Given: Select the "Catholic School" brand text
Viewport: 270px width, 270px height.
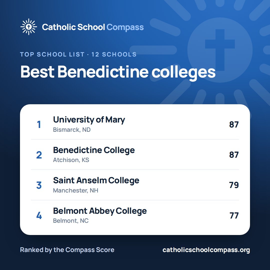Looking at the screenshot, I should [73, 27].
